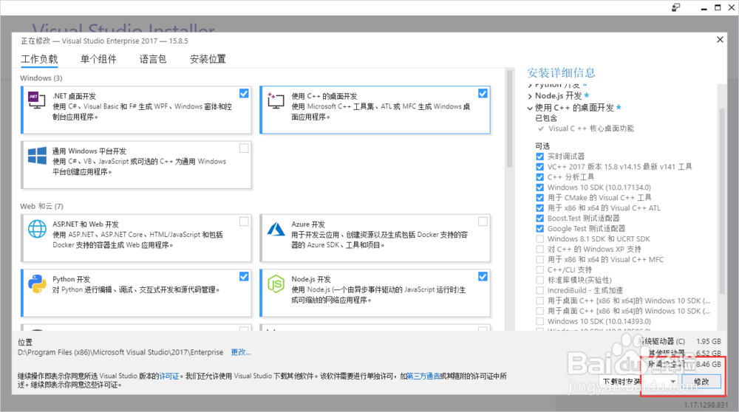The width and height of the screenshot is (739, 412).
Task: Check the C++/CLI 支持 component
Action: coord(539,269)
